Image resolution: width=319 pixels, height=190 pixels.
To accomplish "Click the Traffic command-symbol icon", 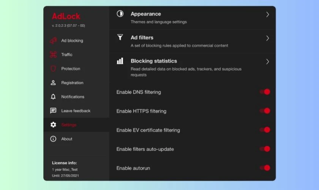I will tap(53, 55).
